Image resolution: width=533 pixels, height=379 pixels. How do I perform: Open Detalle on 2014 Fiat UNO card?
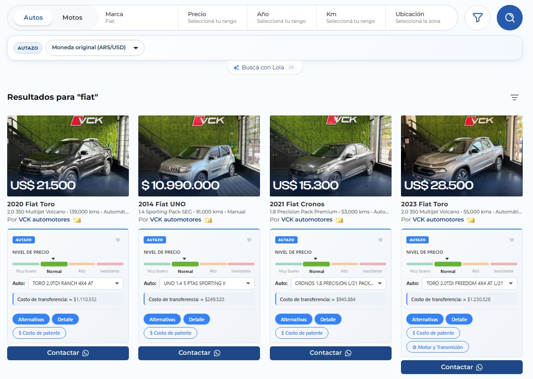click(x=196, y=319)
